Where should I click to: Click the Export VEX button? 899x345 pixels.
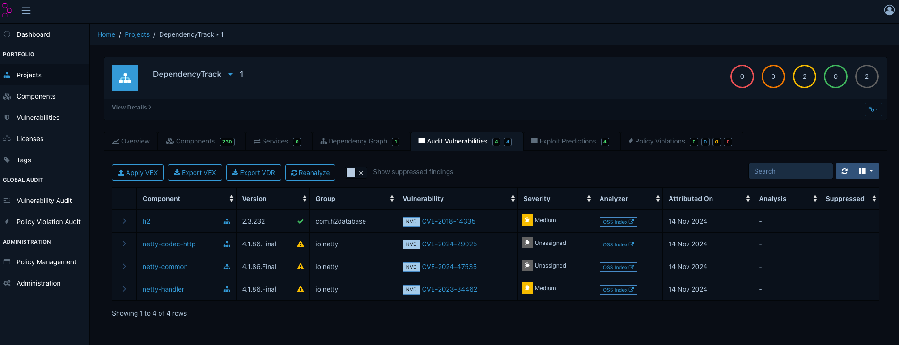195,173
